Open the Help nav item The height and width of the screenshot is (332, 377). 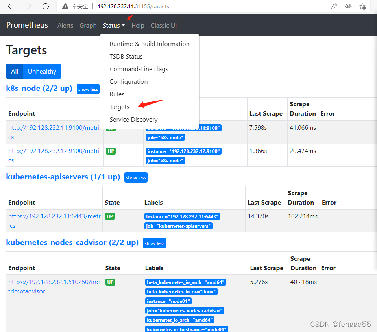(x=138, y=26)
